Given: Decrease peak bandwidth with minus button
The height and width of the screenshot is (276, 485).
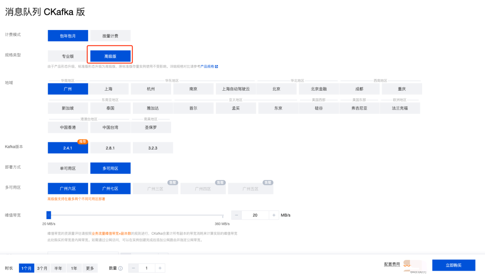Looking at the screenshot, I should 237,215.
